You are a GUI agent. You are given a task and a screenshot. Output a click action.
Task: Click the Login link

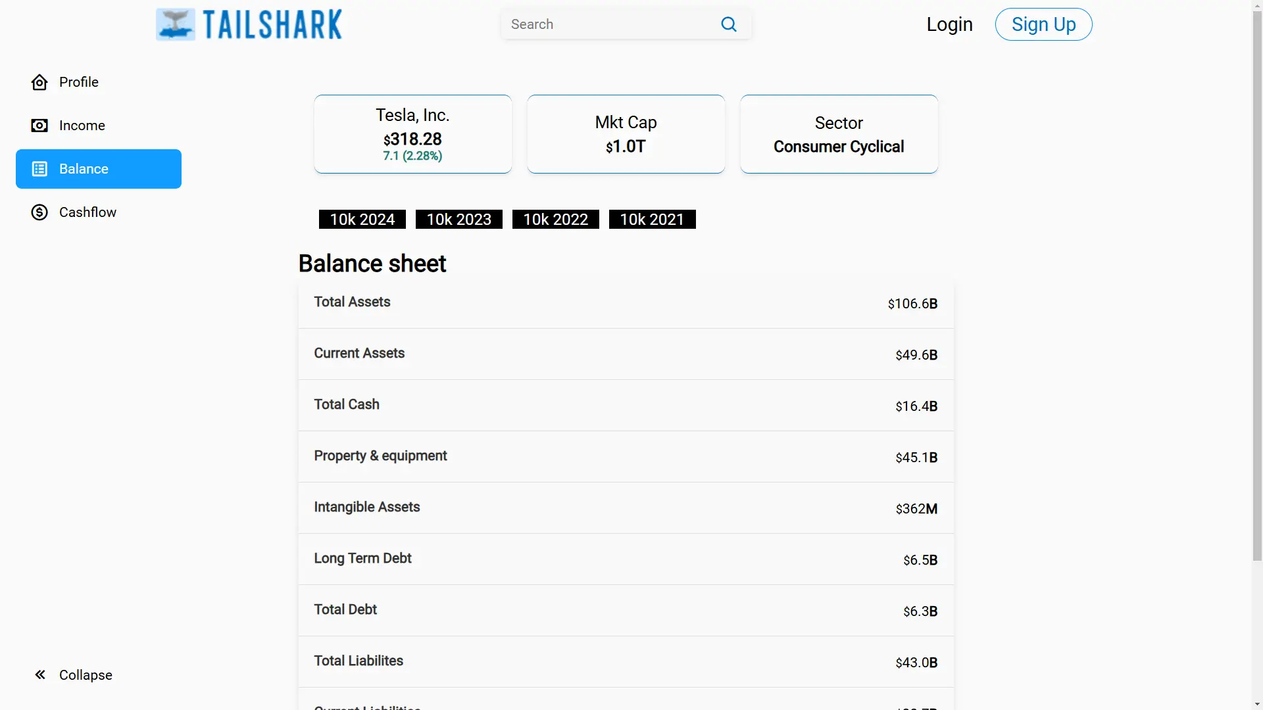(949, 24)
